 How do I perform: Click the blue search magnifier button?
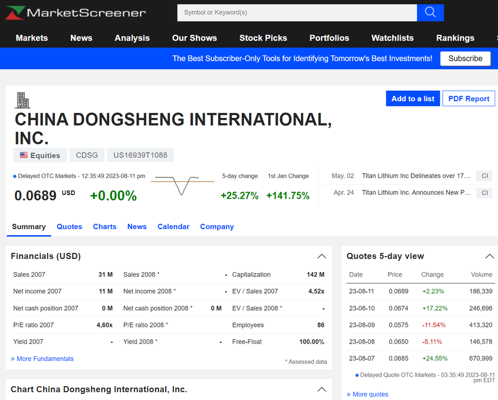430,13
